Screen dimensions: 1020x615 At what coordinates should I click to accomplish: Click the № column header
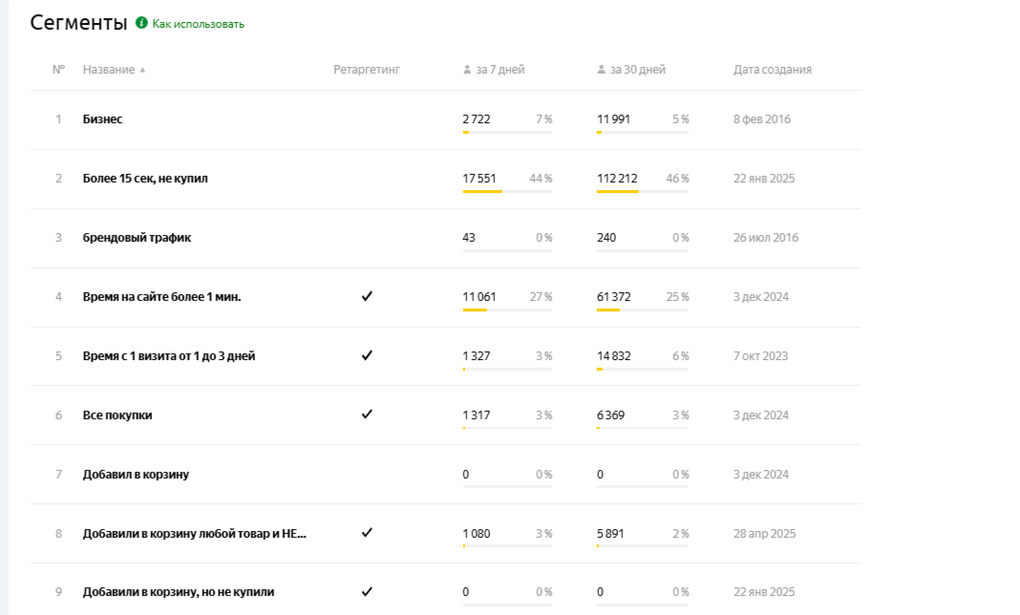(58, 70)
